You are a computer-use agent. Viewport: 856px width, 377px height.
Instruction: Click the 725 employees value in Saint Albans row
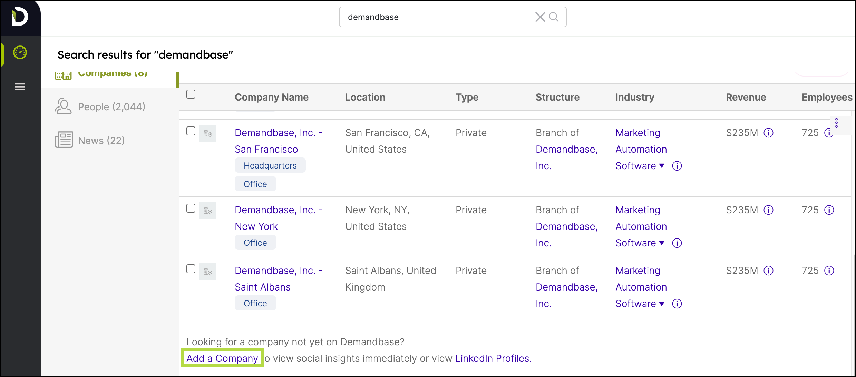(x=810, y=271)
